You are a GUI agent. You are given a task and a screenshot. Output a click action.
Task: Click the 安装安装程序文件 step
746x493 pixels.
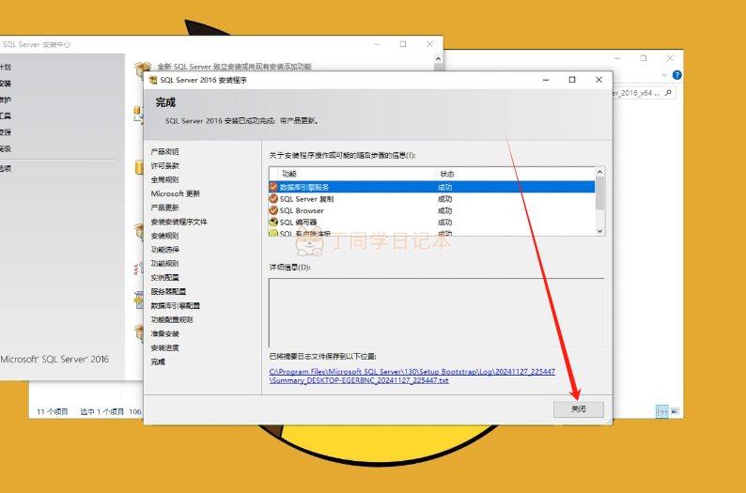click(179, 222)
